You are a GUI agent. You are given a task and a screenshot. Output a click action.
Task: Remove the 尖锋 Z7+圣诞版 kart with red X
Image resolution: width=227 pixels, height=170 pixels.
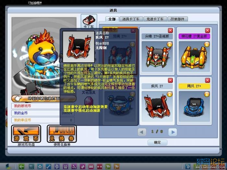[170, 30]
